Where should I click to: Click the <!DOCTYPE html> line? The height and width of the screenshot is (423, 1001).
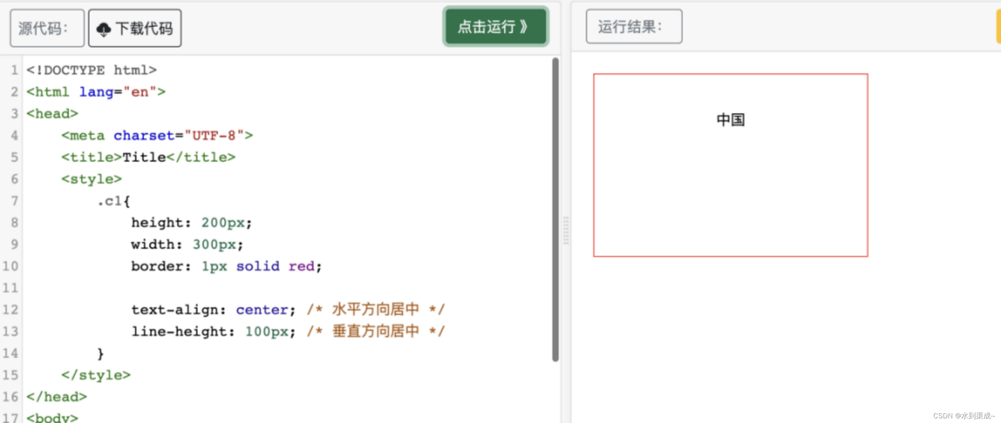pyautogui.click(x=91, y=70)
